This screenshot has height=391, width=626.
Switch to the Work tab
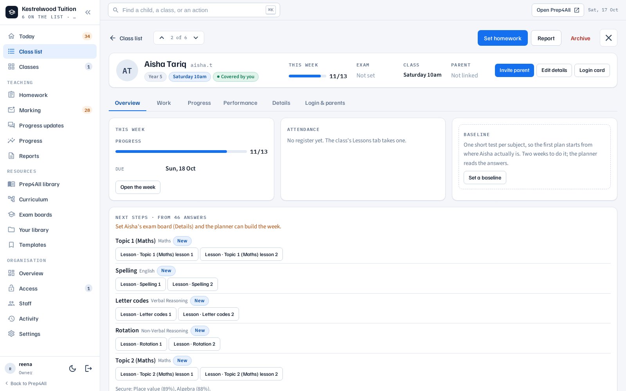pos(164,103)
